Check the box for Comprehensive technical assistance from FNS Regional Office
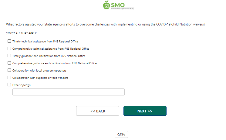226x140 pixels. (x=9, y=48)
